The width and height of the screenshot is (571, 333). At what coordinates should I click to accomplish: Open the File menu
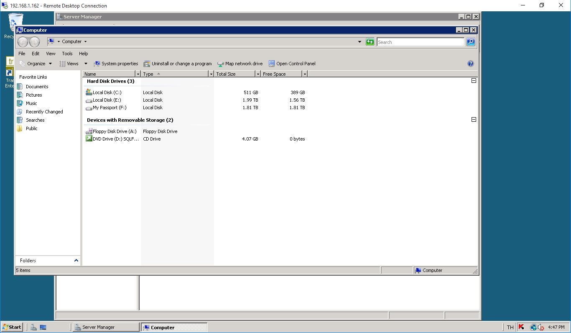[x=22, y=54]
